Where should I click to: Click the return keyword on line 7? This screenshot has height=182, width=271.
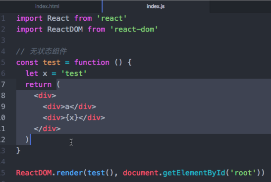[x=39, y=84]
